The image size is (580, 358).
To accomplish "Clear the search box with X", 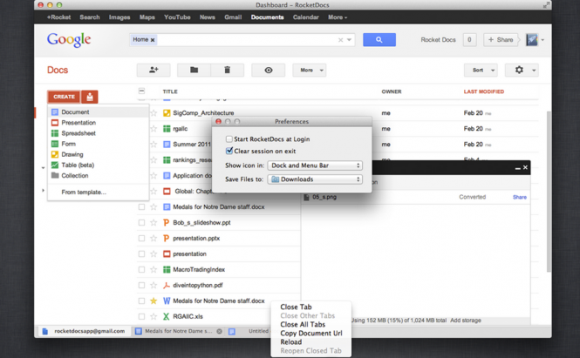I will pos(340,40).
